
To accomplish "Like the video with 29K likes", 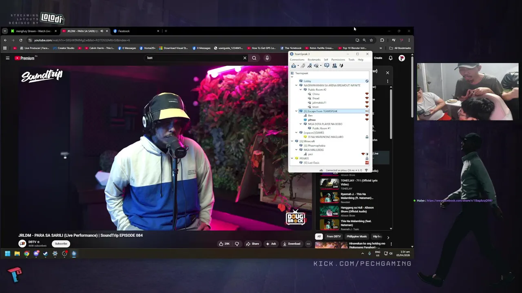I will (x=224, y=244).
